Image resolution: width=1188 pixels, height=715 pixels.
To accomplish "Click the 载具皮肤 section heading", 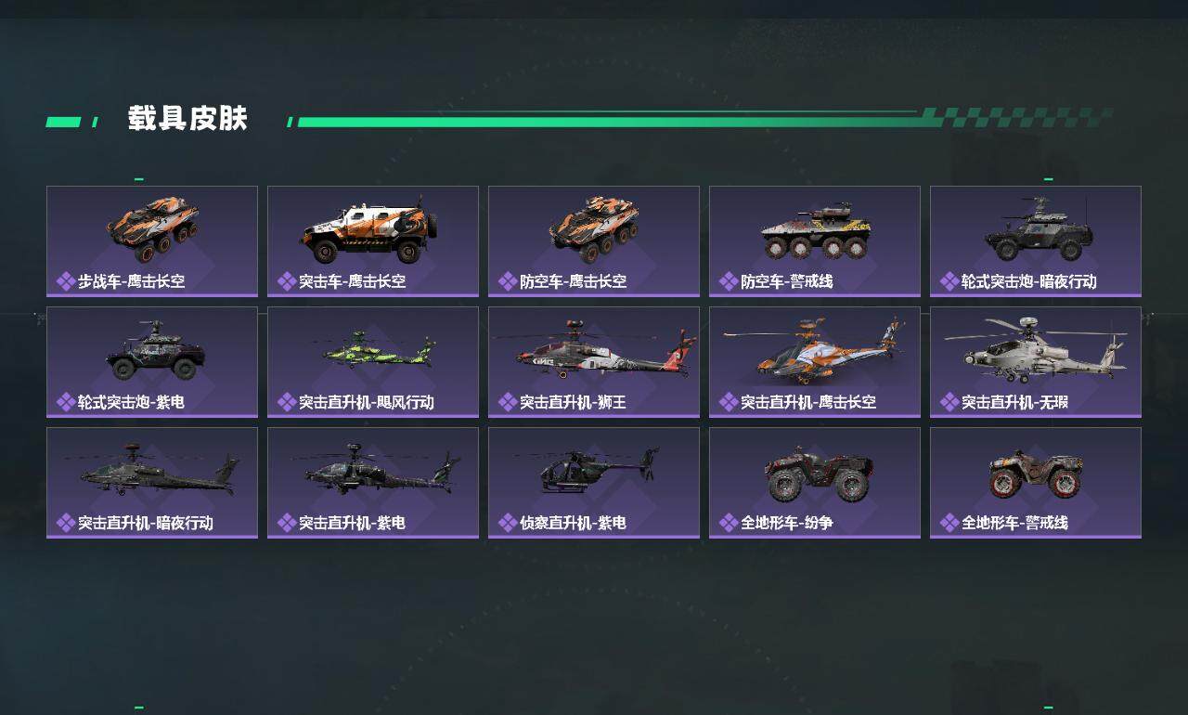I will pyautogui.click(x=187, y=120).
